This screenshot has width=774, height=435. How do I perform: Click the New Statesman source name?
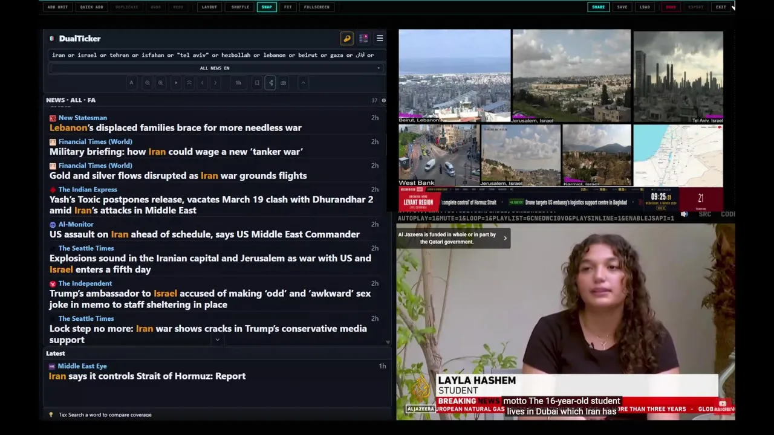coord(83,118)
